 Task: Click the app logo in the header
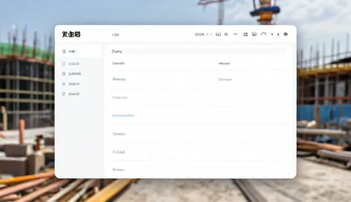(71, 34)
